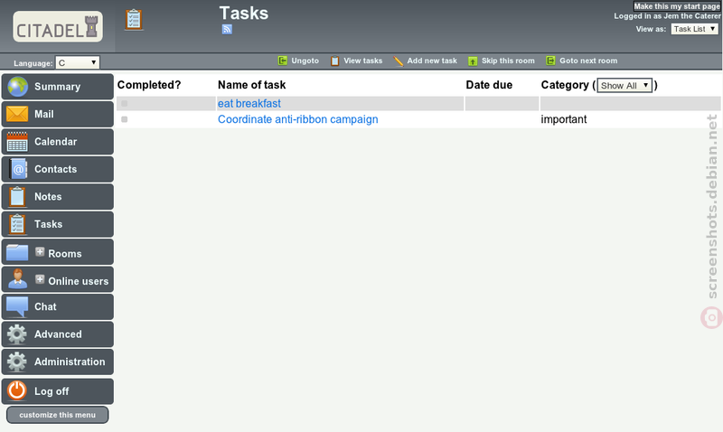Click 'Make this my start page'

pyautogui.click(x=677, y=6)
